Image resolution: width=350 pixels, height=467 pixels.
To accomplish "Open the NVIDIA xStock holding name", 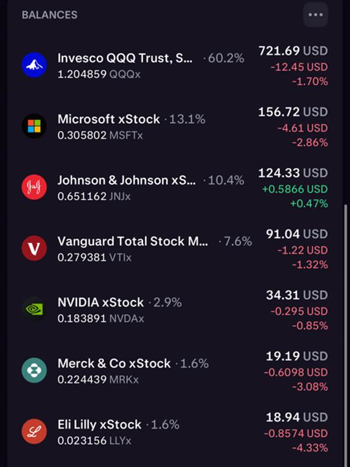I will [x=100, y=302].
